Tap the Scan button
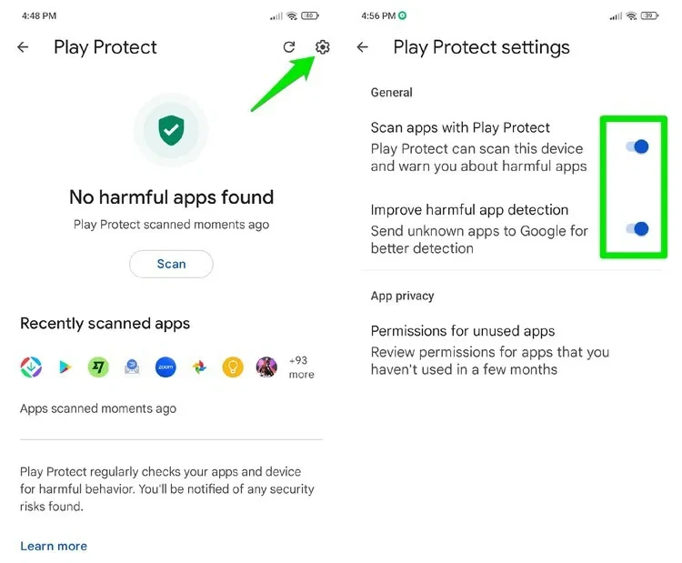Viewport: 682px width, 563px height. click(x=171, y=264)
